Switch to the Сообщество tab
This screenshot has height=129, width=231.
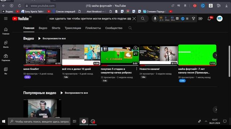coord(114,28)
